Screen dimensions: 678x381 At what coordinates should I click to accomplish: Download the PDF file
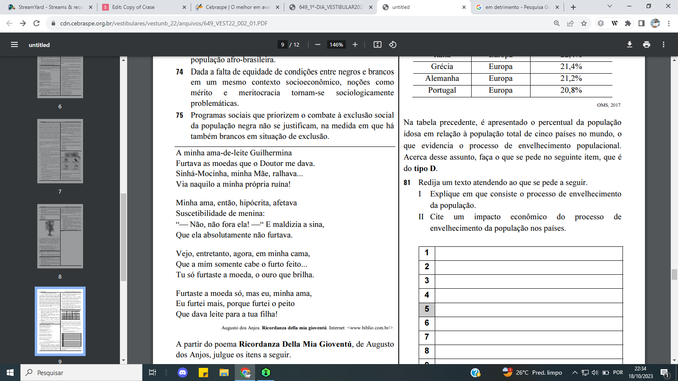point(630,44)
